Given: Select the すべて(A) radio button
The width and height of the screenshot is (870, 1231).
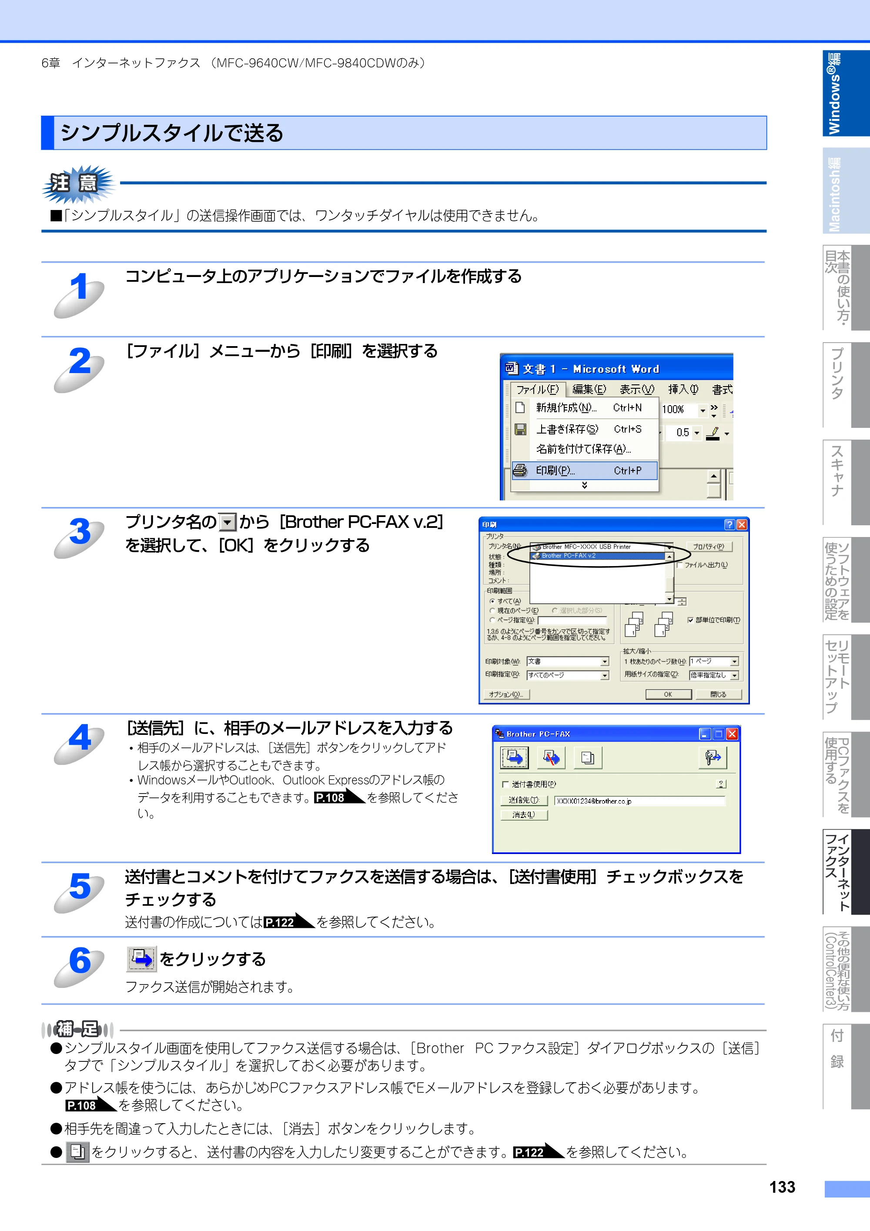Looking at the screenshot, I should [x=492, y=601].
